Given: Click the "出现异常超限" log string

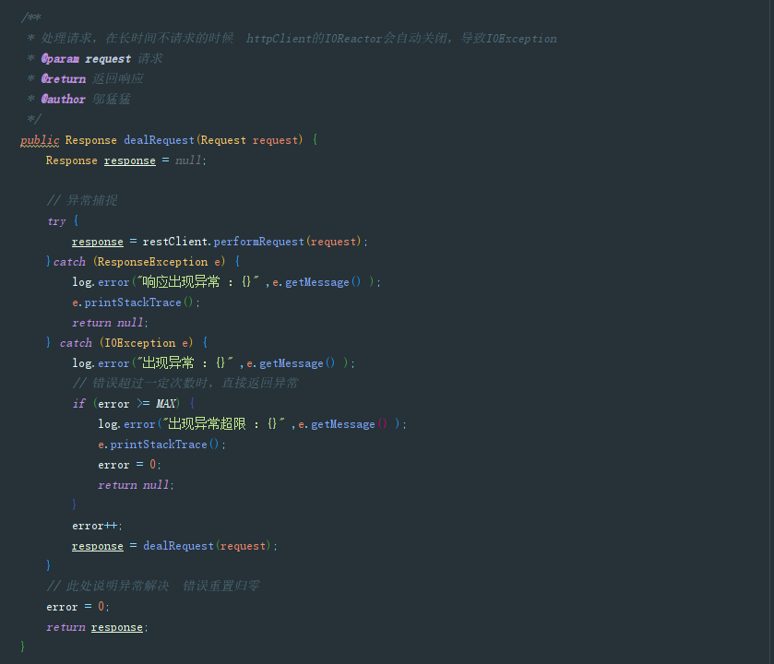Looking at the screenshot, I should (222, 424).
